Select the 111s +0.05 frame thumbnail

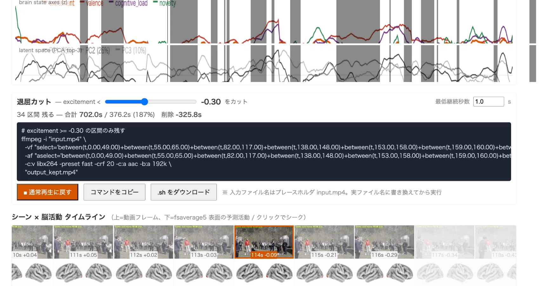tap(83, 242)
